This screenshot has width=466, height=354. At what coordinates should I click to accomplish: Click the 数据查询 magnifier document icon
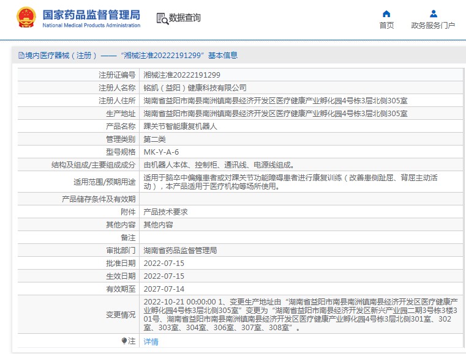coord(162,18)
